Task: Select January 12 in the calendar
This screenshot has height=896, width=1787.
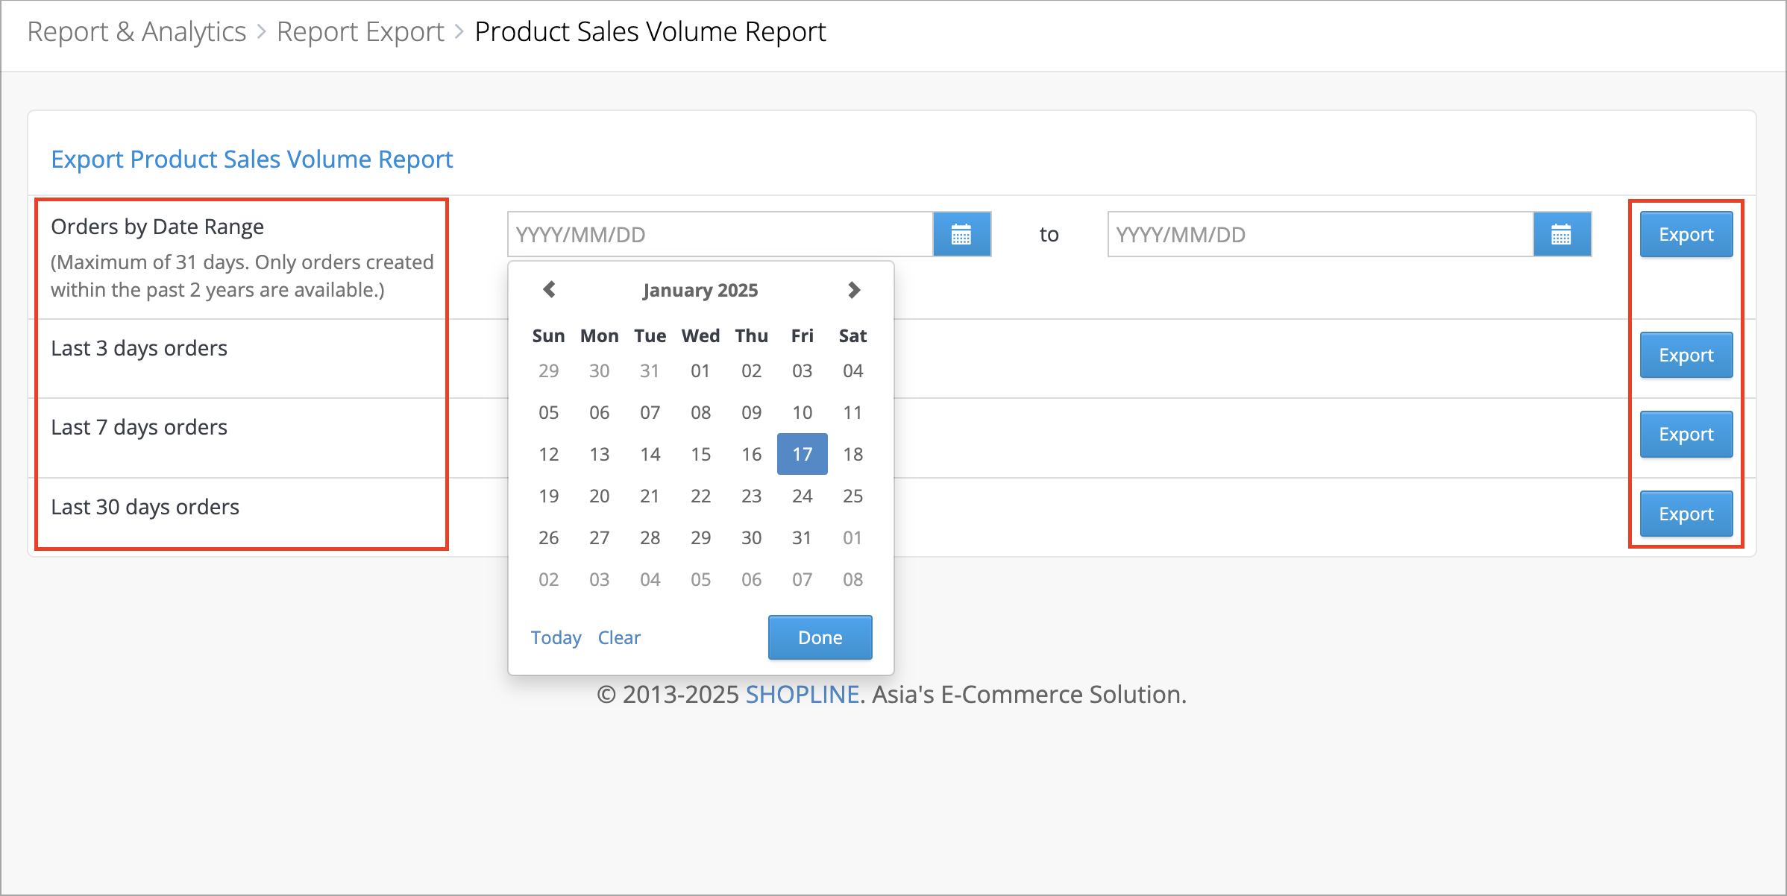Action: click(x=549, y=454)
